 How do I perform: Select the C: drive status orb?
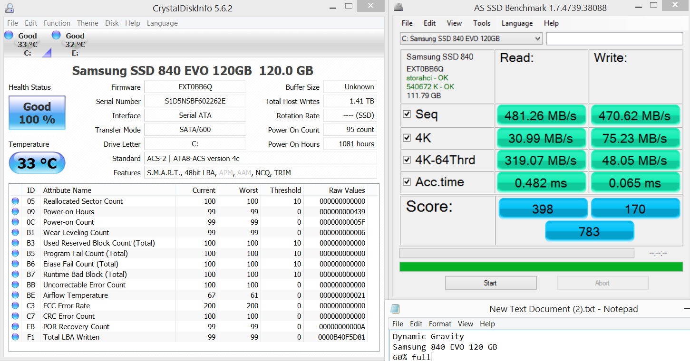9,35
